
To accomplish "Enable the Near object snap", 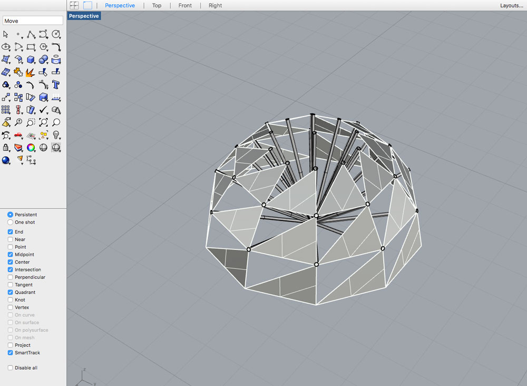I will click(10, 239).
